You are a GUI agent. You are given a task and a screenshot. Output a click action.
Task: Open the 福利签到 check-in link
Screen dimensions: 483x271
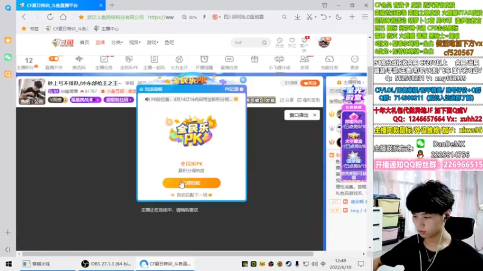309,100
